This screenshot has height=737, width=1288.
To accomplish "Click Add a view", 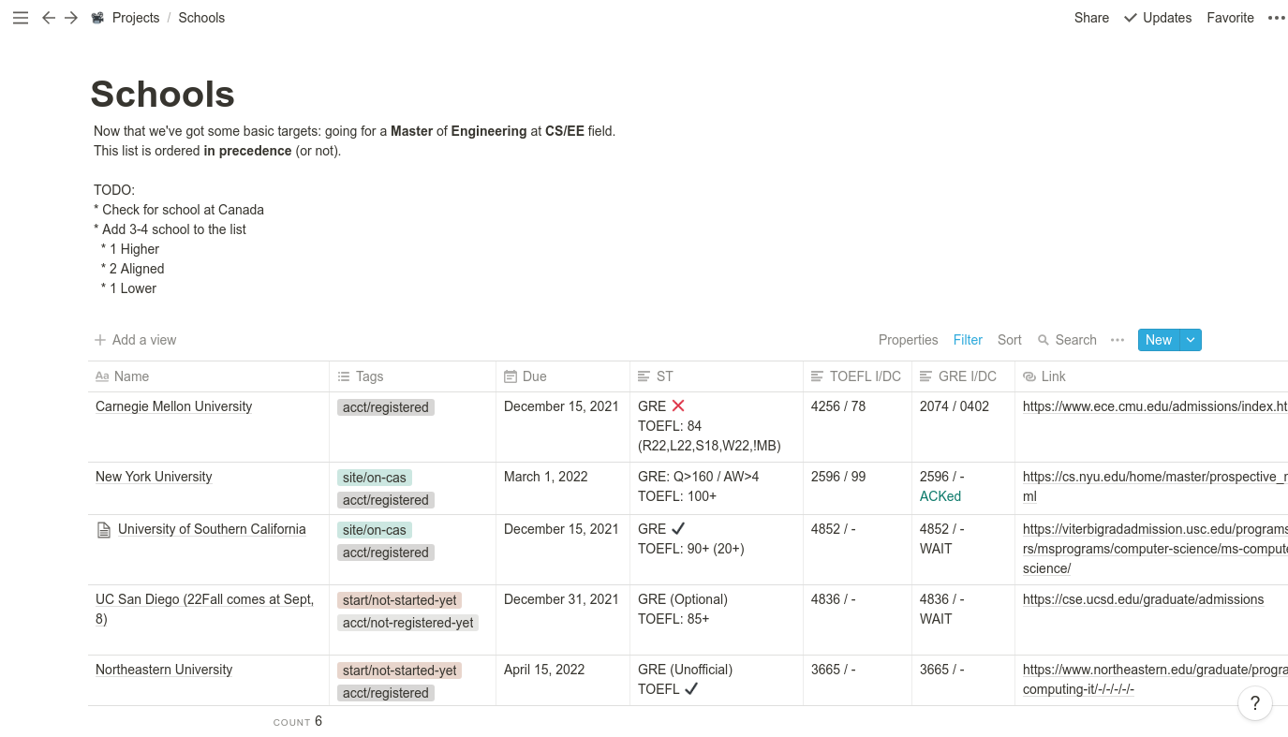I will [136, 340].
